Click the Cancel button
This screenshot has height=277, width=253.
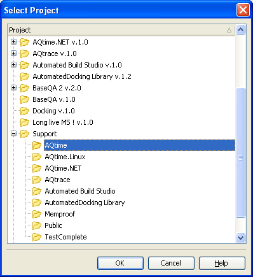(171, 263)
